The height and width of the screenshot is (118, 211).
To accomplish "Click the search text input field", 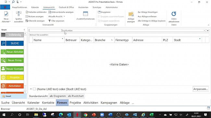I will pos(45,31).
